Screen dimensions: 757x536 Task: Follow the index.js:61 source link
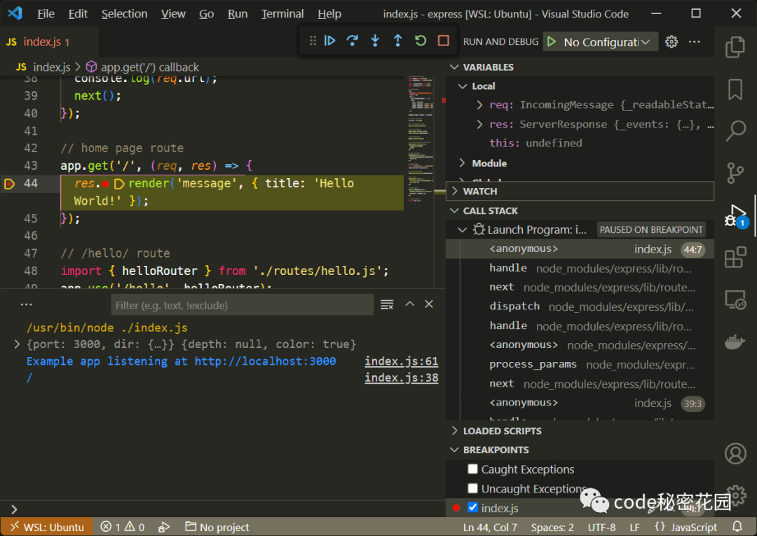click(x=401, y=361)
